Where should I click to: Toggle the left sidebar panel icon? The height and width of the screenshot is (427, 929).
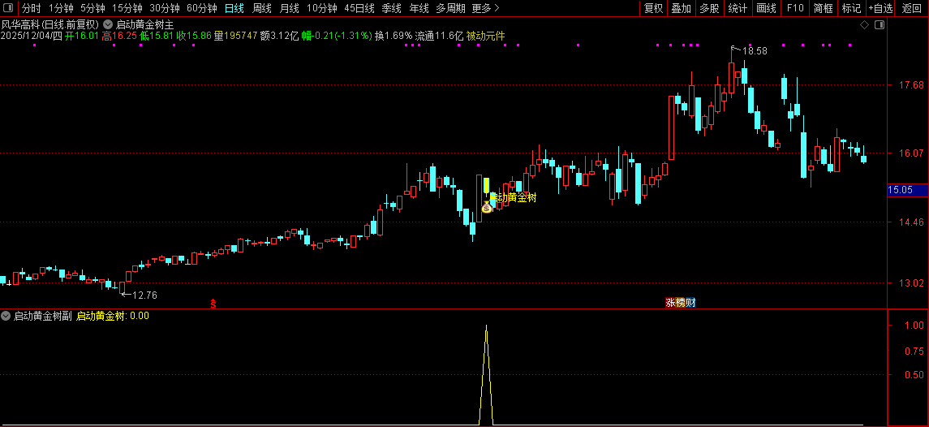tap(8, 7)
